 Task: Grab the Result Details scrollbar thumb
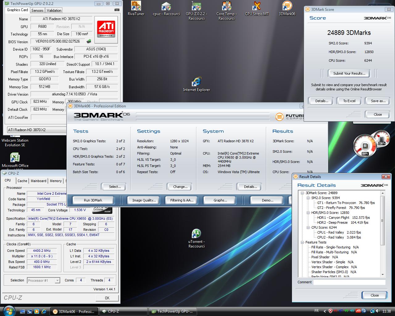tap(383, 220)
